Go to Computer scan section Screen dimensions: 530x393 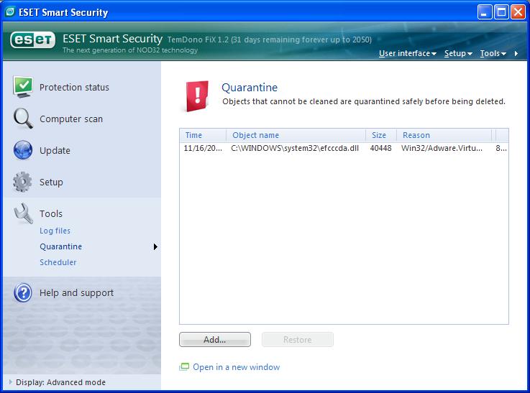pyautogui.click(x=71, y=119)
